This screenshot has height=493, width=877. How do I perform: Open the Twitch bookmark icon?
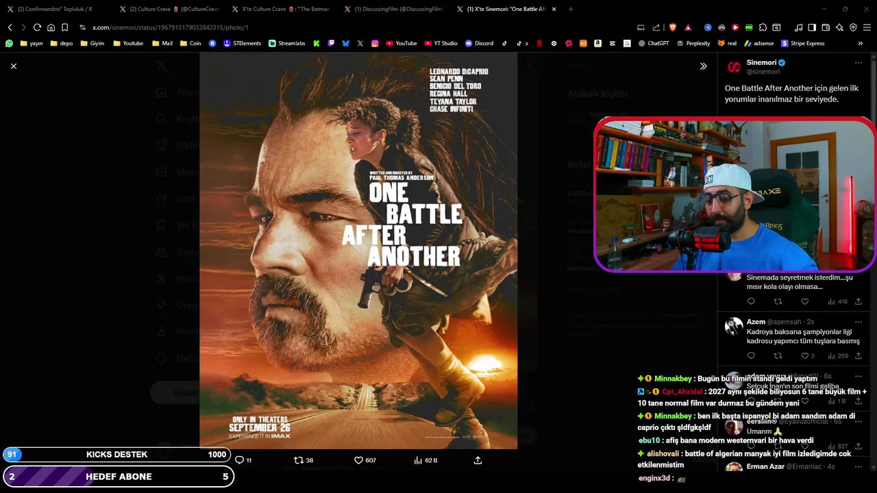(x=331, y=43)
